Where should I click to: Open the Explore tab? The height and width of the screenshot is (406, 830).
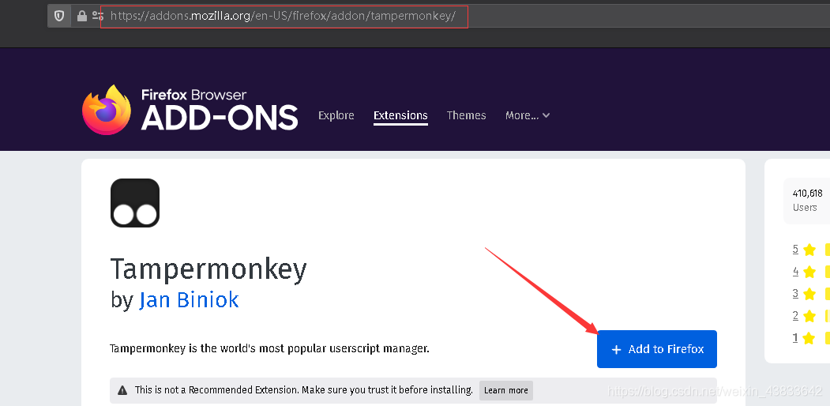(336, 115)
